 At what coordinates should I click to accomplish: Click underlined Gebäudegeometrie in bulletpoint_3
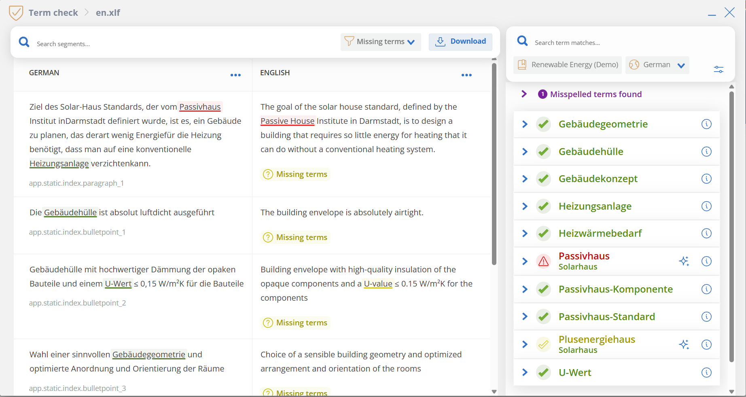click(x=149, y=355)
